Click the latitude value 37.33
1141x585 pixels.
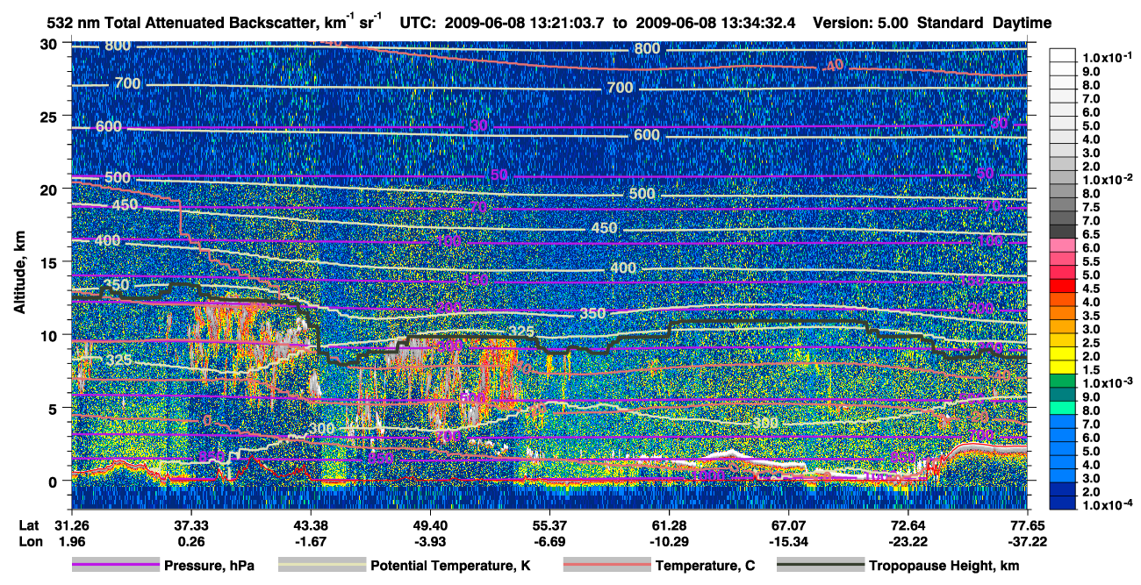pyautogui.click(x=190, y=524)
